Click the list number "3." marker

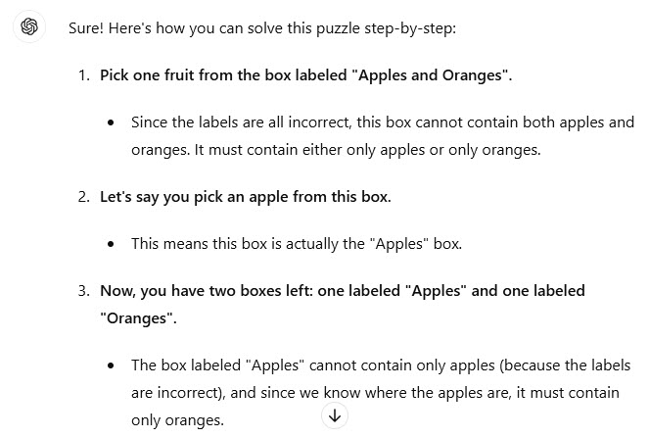coord(84,291)
